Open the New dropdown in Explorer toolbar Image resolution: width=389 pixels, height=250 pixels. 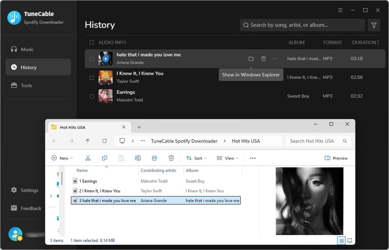point(62,158)
